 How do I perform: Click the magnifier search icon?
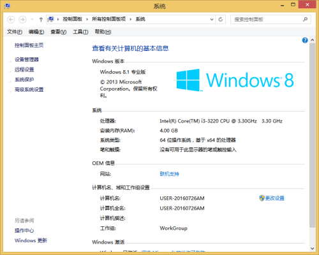click(305, 19)
